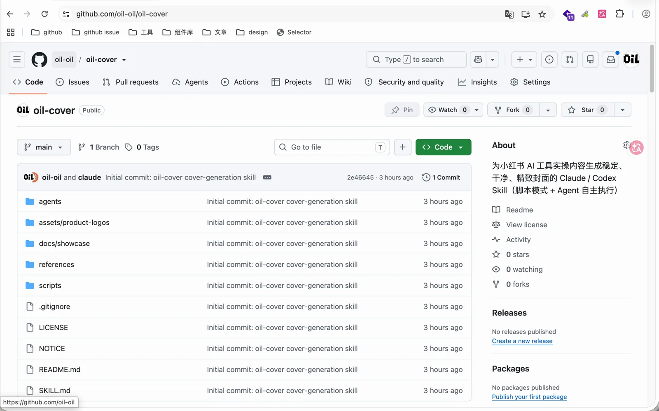This screenshot has width=659, height=411.
Task: View the 1 Commit history link
Action: click(441, 177)
